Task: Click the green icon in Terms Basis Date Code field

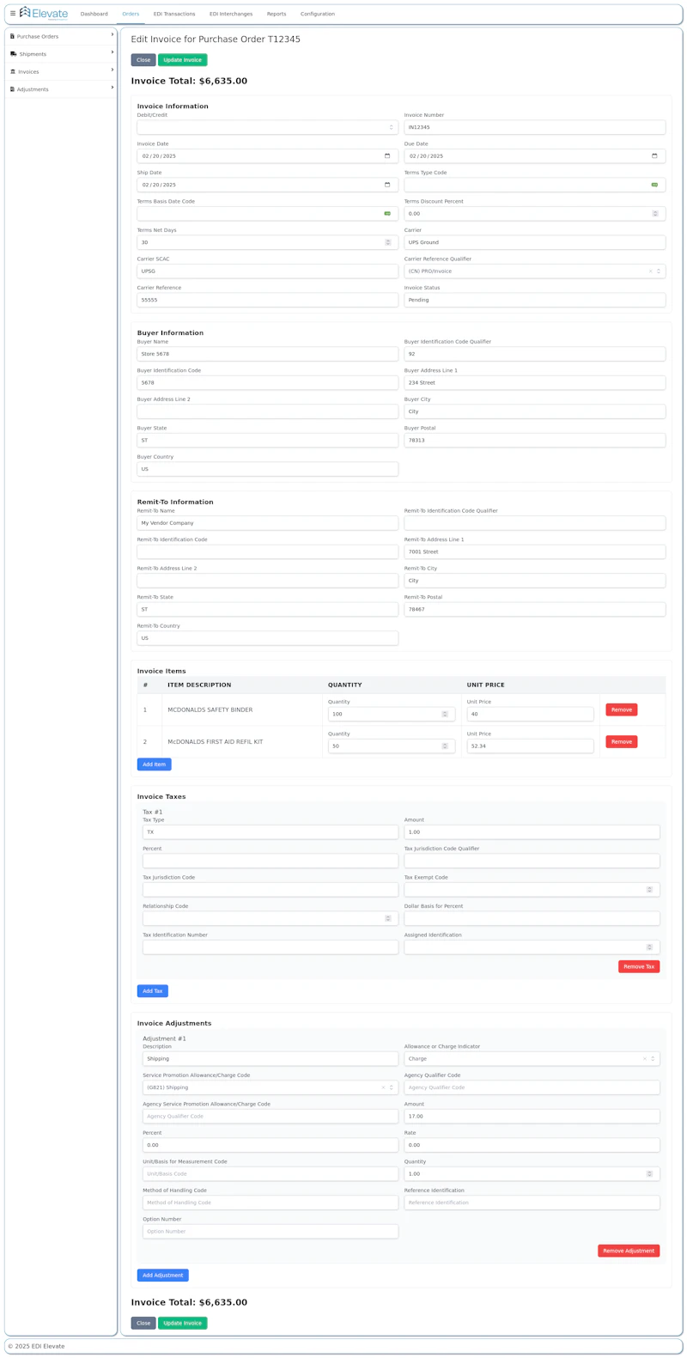Action: click(387, 214)
